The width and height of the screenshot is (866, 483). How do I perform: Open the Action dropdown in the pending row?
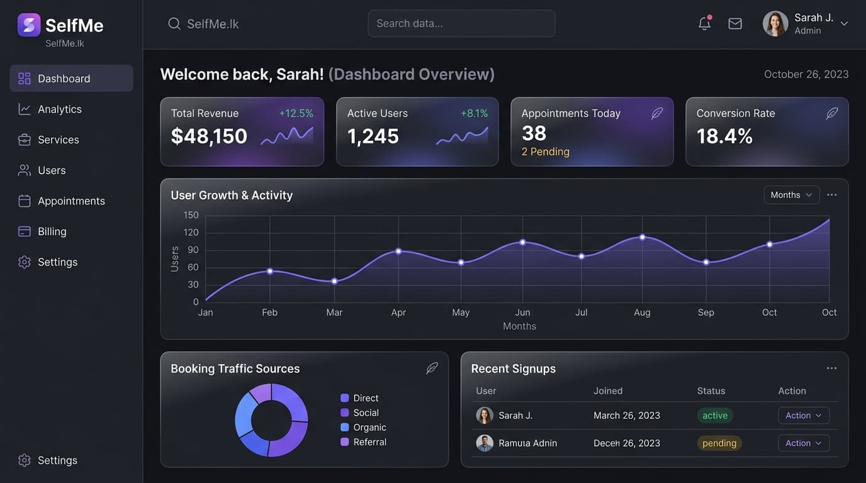click(804, 443)
